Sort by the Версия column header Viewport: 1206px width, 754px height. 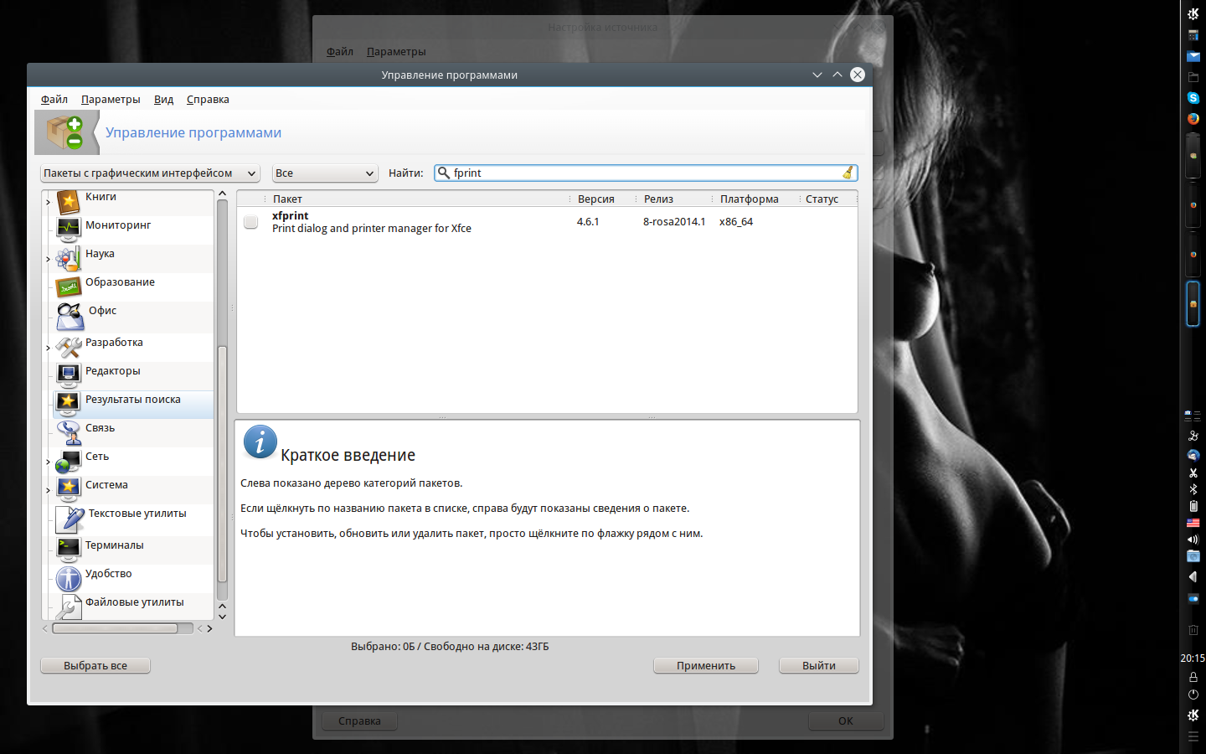coord(602,199)
